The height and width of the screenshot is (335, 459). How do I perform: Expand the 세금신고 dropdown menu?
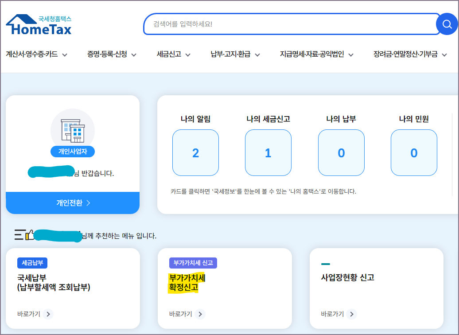pyautogui.click(x=172, y=55)
